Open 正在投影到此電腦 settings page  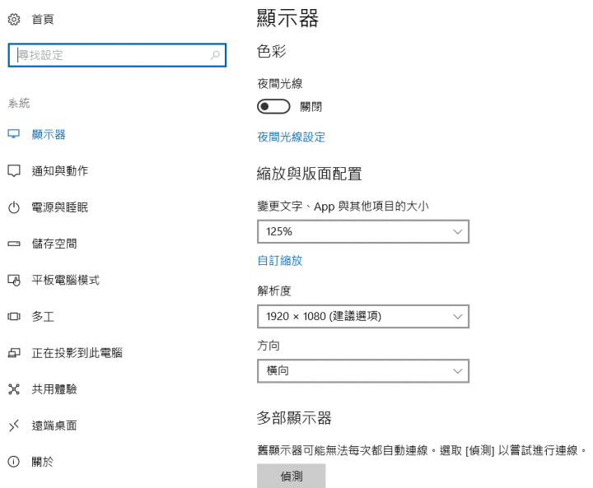(x=77, y=353)
